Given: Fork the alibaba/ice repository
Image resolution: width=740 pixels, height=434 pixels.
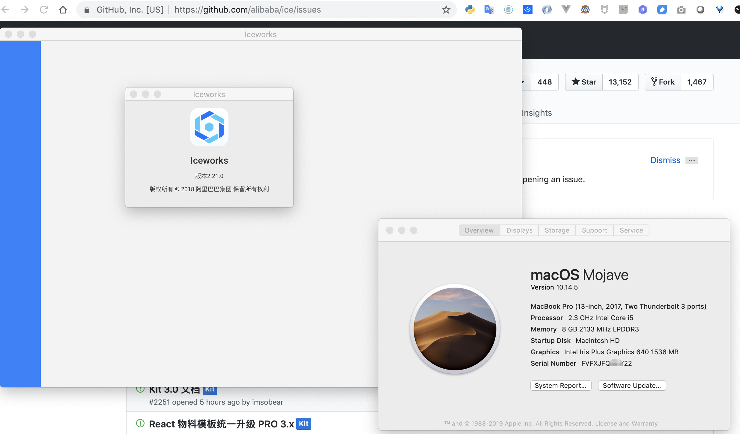Looking at the screenshot, I should [x=663, y=82].
